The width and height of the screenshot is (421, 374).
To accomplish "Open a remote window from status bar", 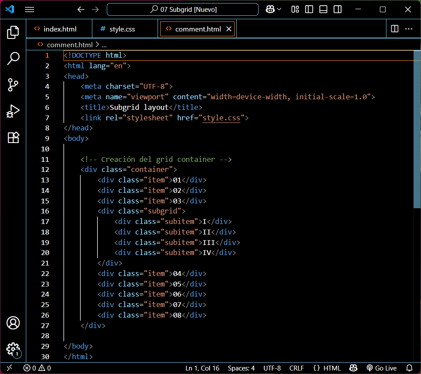I will pyautogui.click(x=9, y=368).
